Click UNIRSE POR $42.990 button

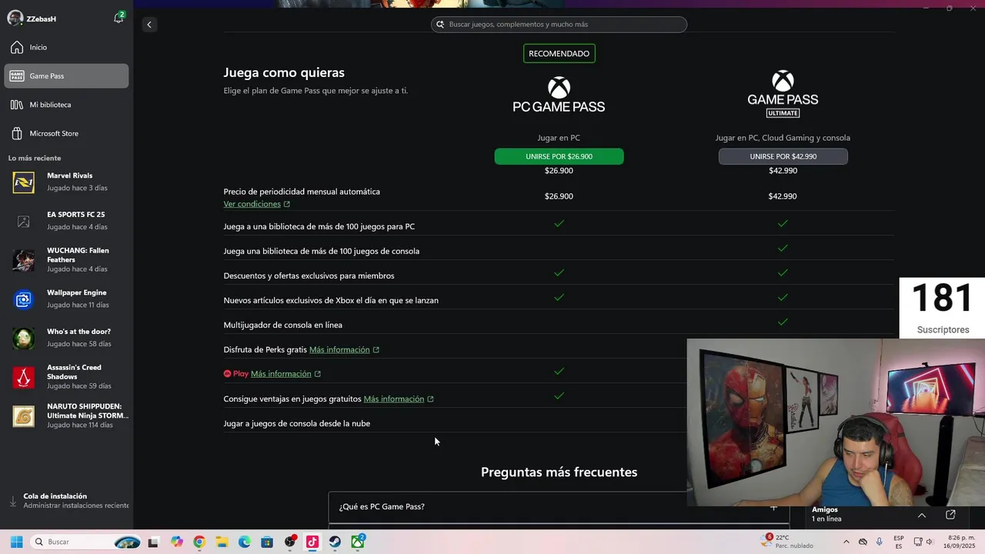[x=783, y=156]
